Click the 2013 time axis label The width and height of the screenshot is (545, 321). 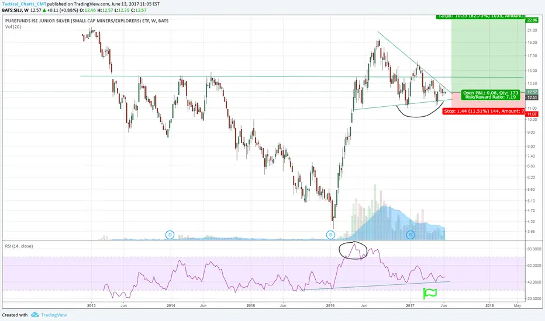pyautogui.click(x=91, y=306)
